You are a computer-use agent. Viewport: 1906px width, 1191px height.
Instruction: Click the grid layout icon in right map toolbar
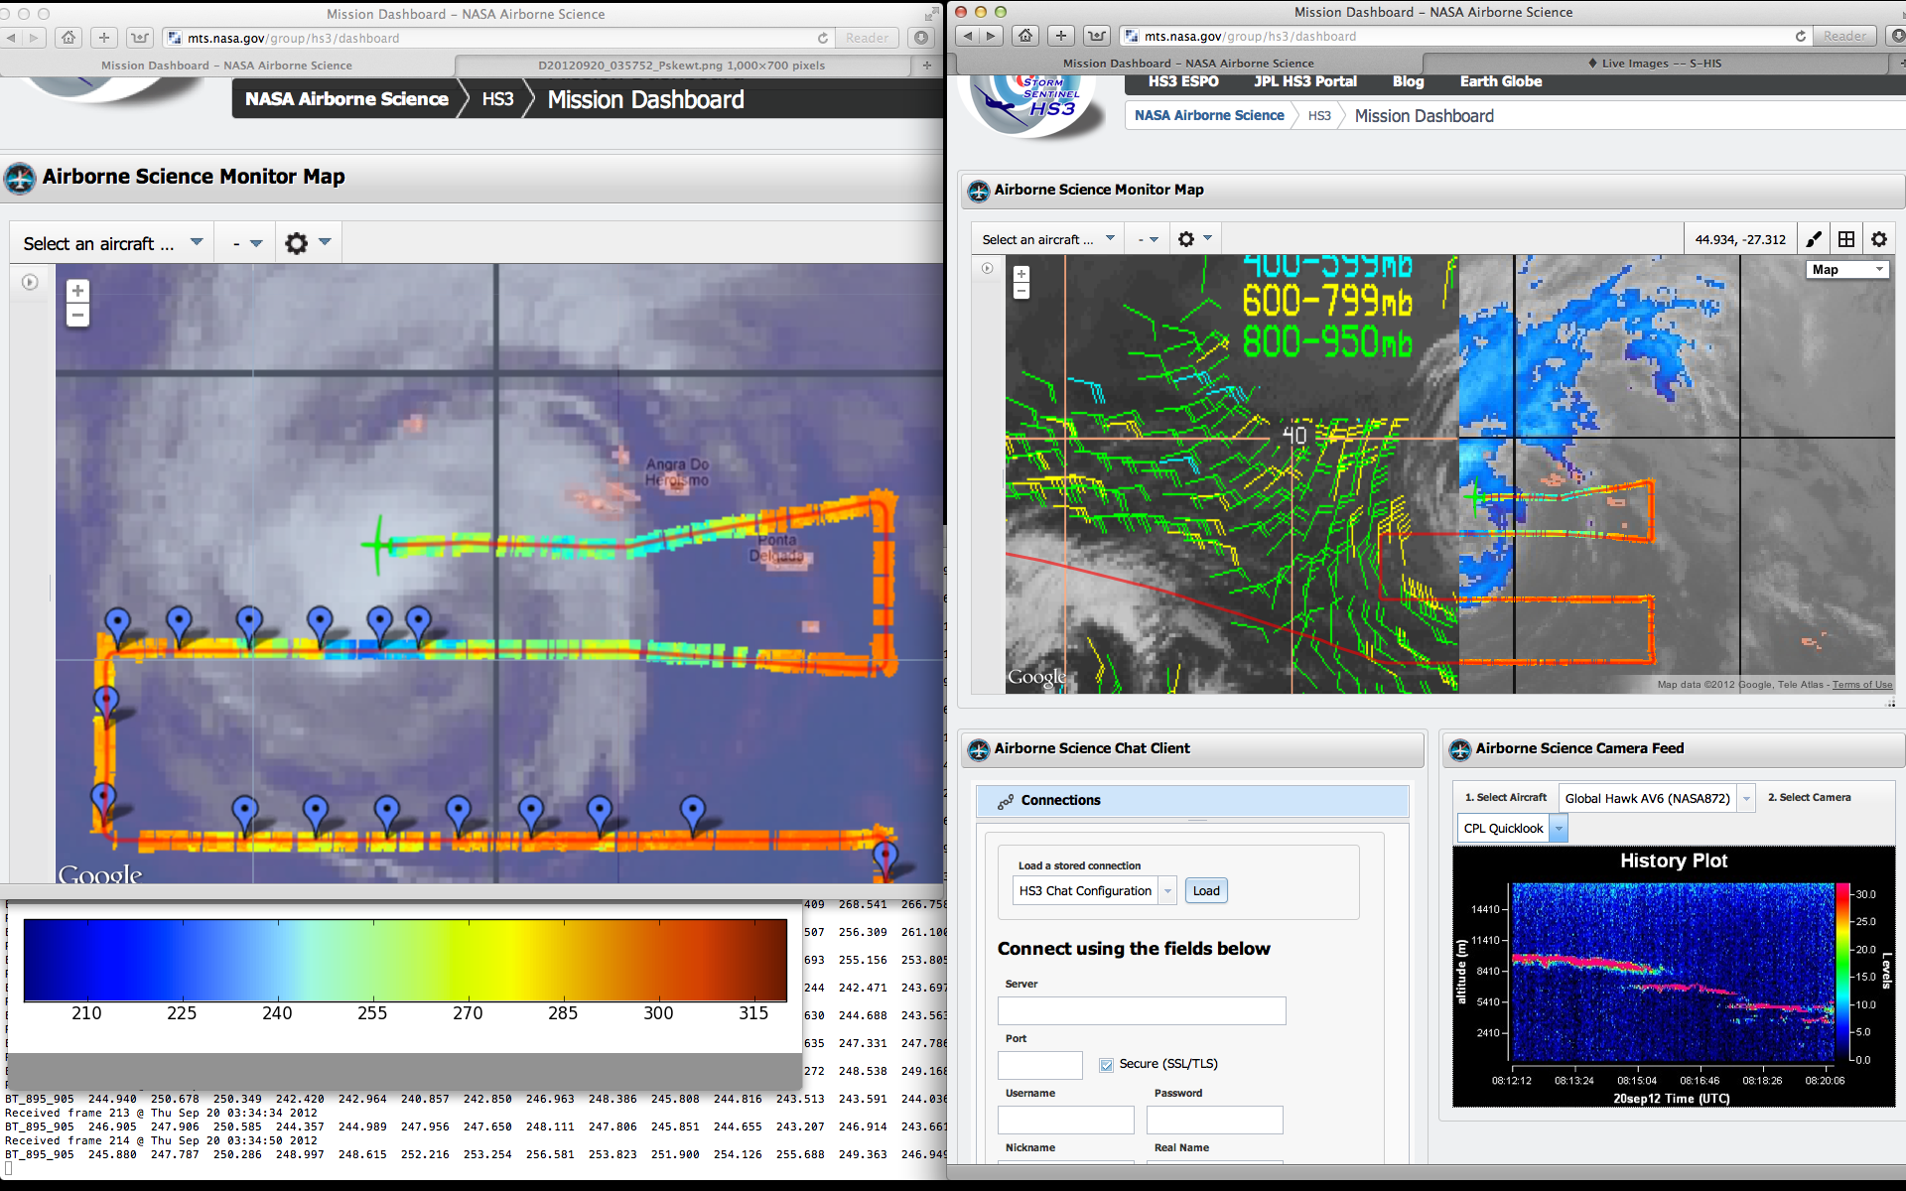(x=1846, y=239)
